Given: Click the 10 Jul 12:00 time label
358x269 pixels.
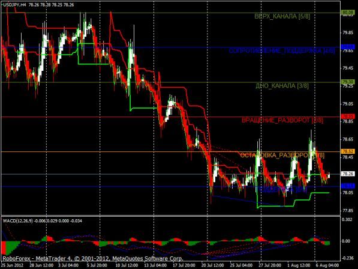Looking at the screenshot, I should click(127, 265).
